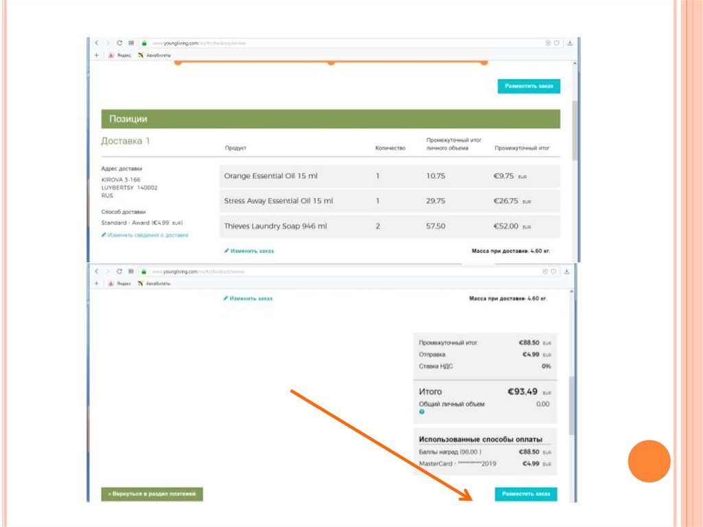Add a bookmark with plus in upper browser
Image resolution: width=703 pixels, height=527 pixels.
click(96, 55)
